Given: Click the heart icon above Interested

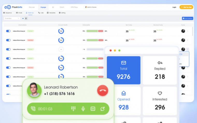Looking at the screenshot, I should point(160,93).
